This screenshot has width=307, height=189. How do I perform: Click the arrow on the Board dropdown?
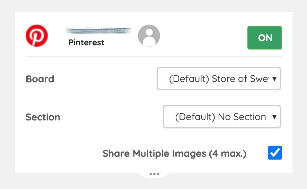tap(274, 79)
